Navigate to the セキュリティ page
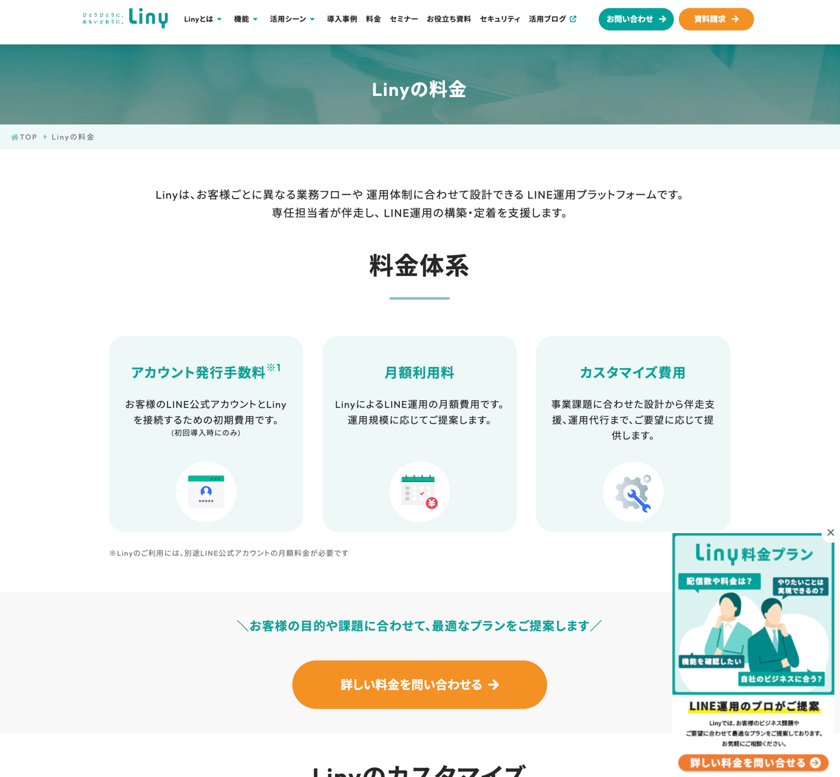This screenshot has width=840, height=777. click(x=500, y=19)
